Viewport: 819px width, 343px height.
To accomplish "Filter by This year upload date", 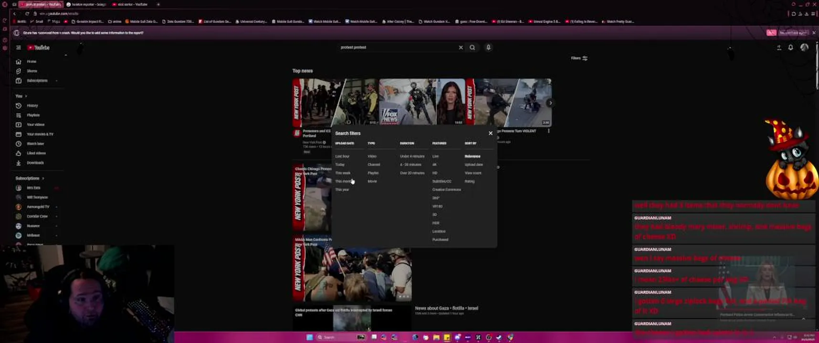I will coord(342,190).
